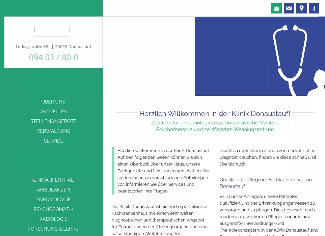Click the home icon in top bar

point(276,8)
